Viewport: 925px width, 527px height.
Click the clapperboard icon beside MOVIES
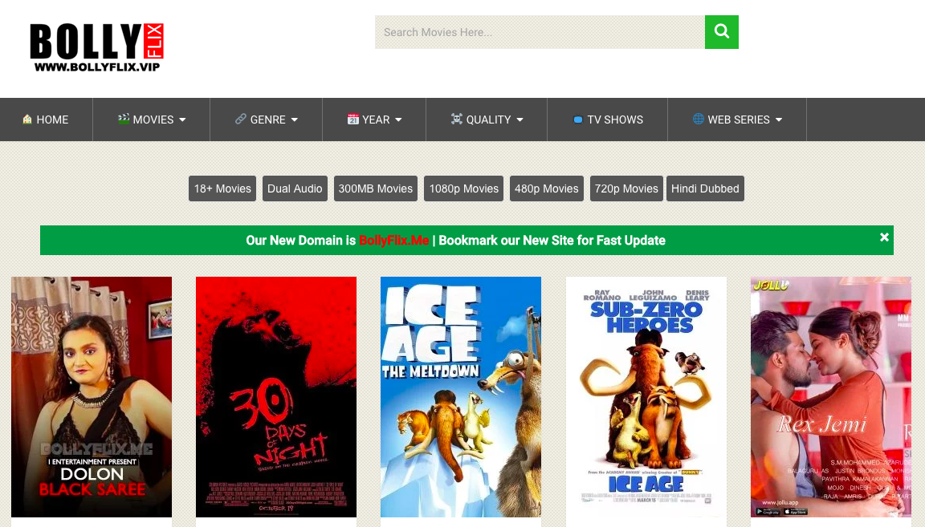tap(123, 120)
